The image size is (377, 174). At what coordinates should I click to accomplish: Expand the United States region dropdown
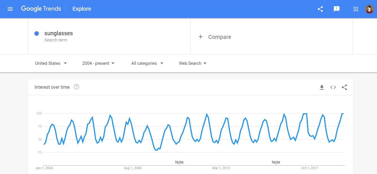point(51,63)
